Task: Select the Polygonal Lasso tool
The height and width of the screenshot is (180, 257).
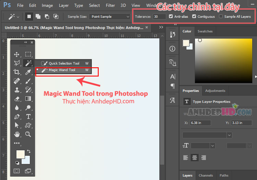Action: click(x=17, y=63)
